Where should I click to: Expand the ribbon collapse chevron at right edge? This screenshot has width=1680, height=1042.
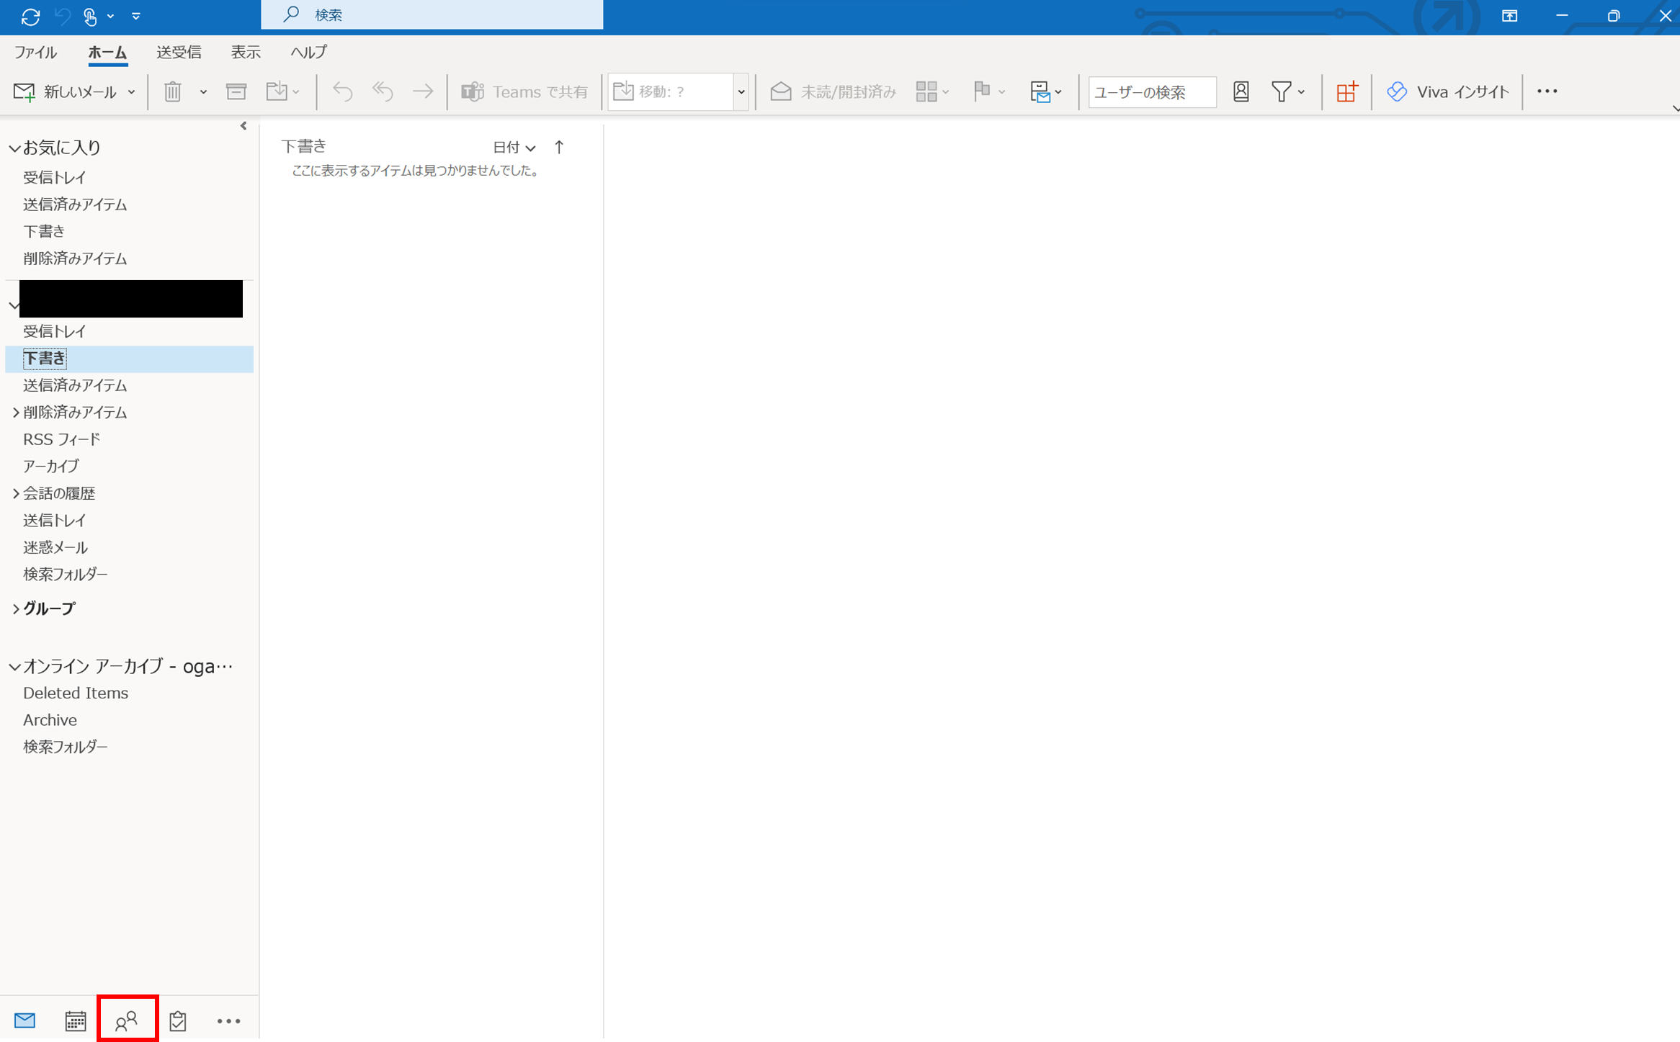1675,108
